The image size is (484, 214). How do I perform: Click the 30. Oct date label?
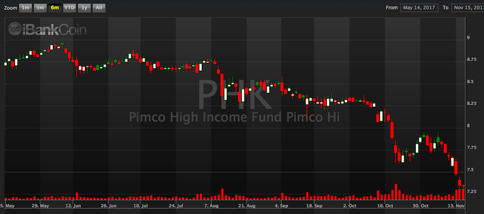point(420,206)
